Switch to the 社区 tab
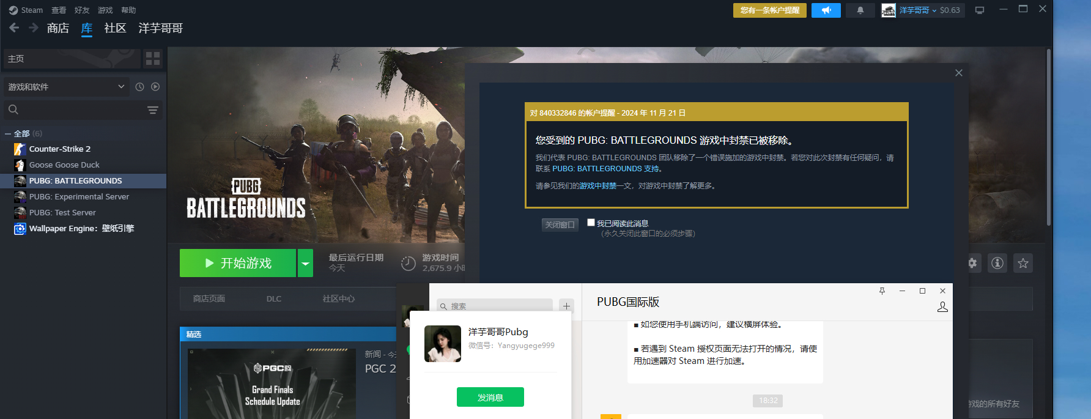The image size is (1091, 419). 115,28
